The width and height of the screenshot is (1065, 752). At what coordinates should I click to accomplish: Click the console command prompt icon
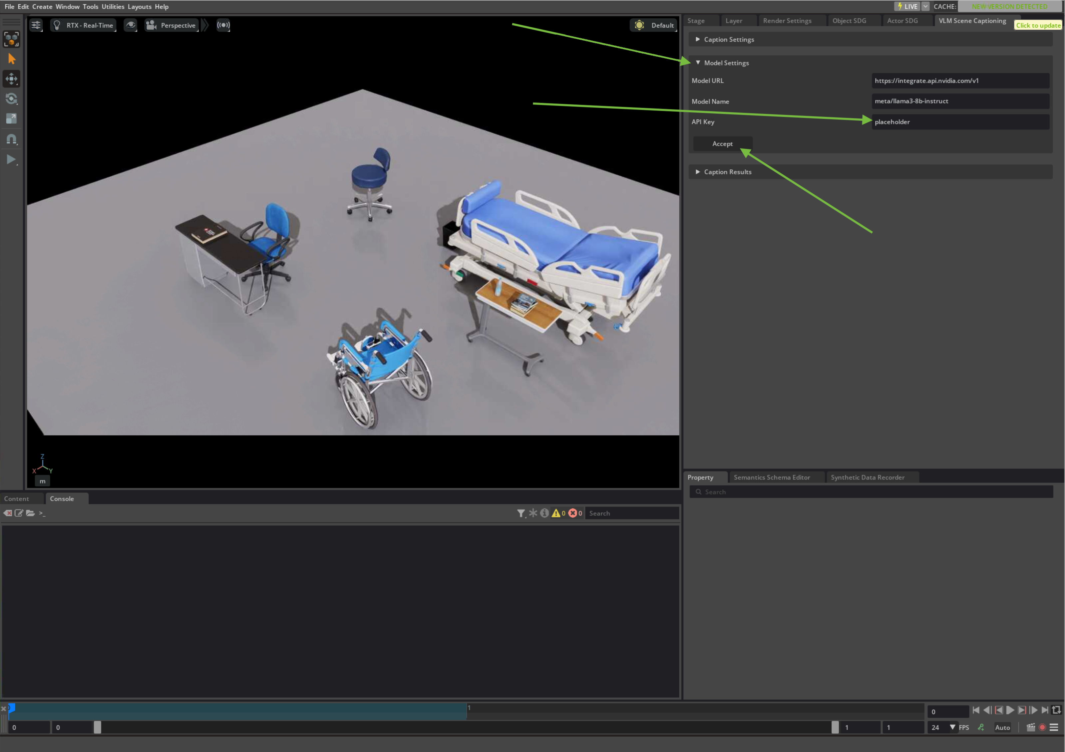[42, 513]
